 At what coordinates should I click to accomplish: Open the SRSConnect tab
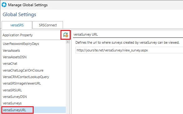tap(48, 25)
